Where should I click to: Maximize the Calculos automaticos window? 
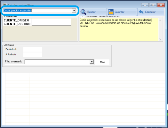pos(153,5)
